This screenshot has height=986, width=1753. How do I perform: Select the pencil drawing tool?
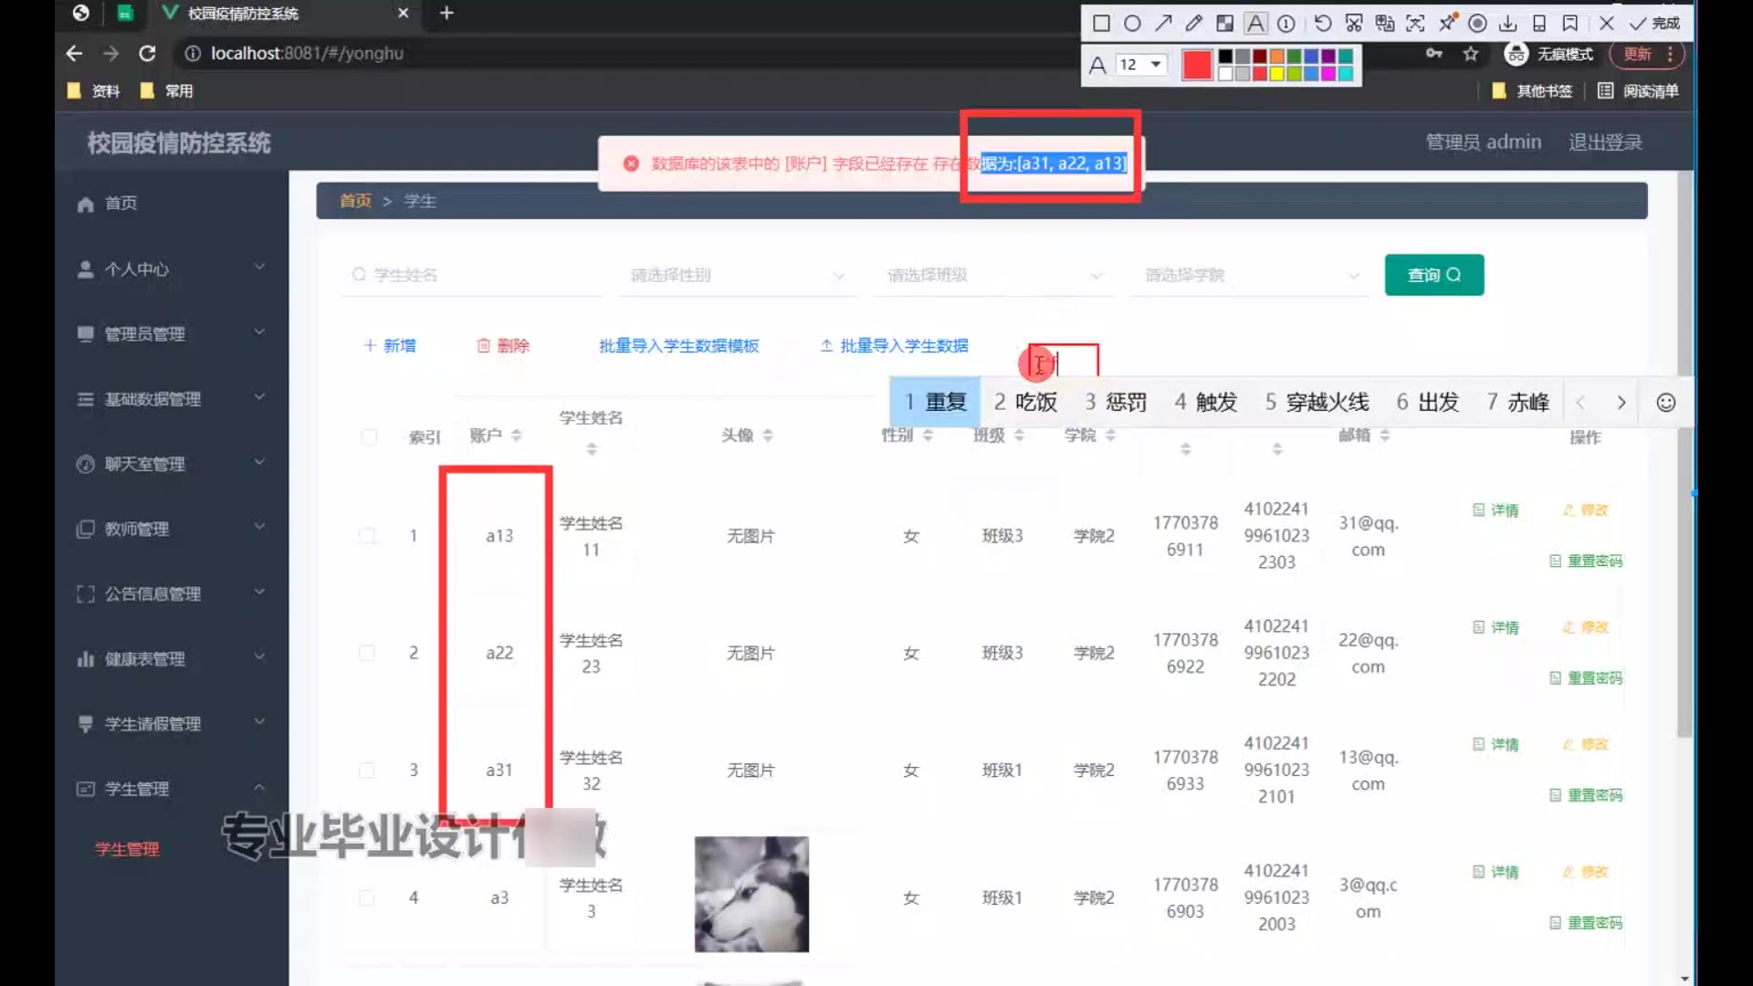pos(1194,24)
